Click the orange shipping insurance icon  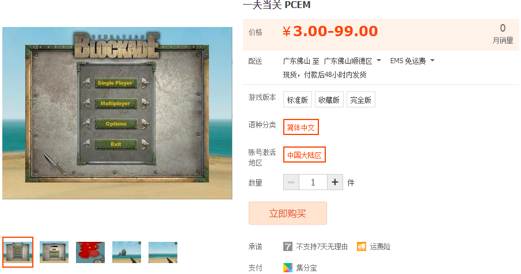361,246
